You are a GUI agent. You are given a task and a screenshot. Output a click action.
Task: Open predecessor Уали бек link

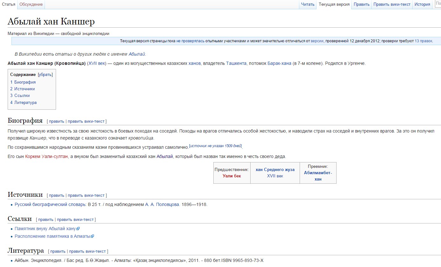coord(232,176)
